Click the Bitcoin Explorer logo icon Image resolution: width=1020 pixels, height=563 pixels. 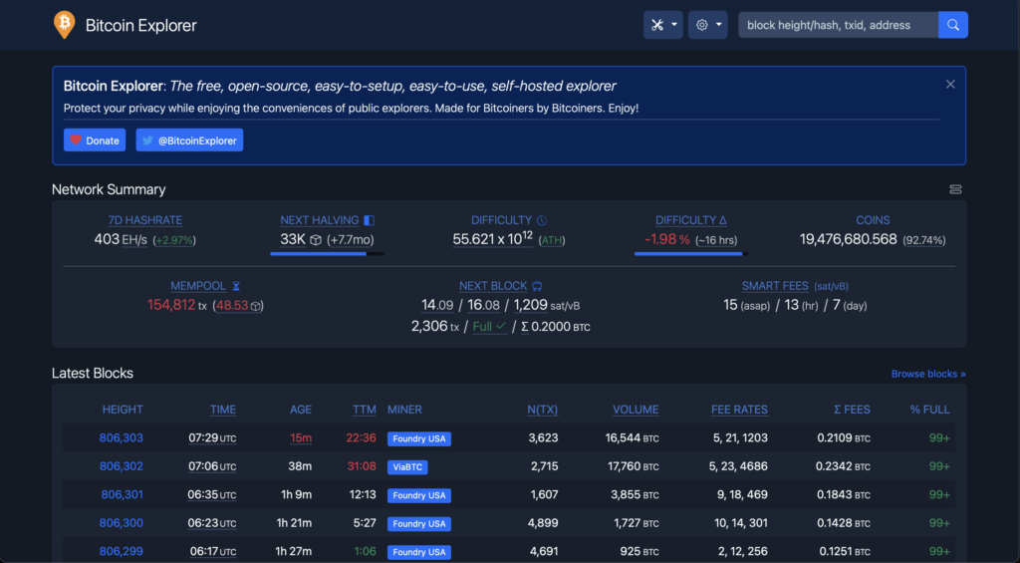pos(64,25)
